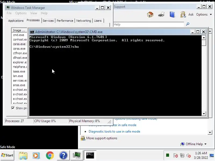This screenshot has height=161, width=215.
Task: Switch to Task Manager taskbar icon
Action: pyautogui.click(x=77, y=155)
